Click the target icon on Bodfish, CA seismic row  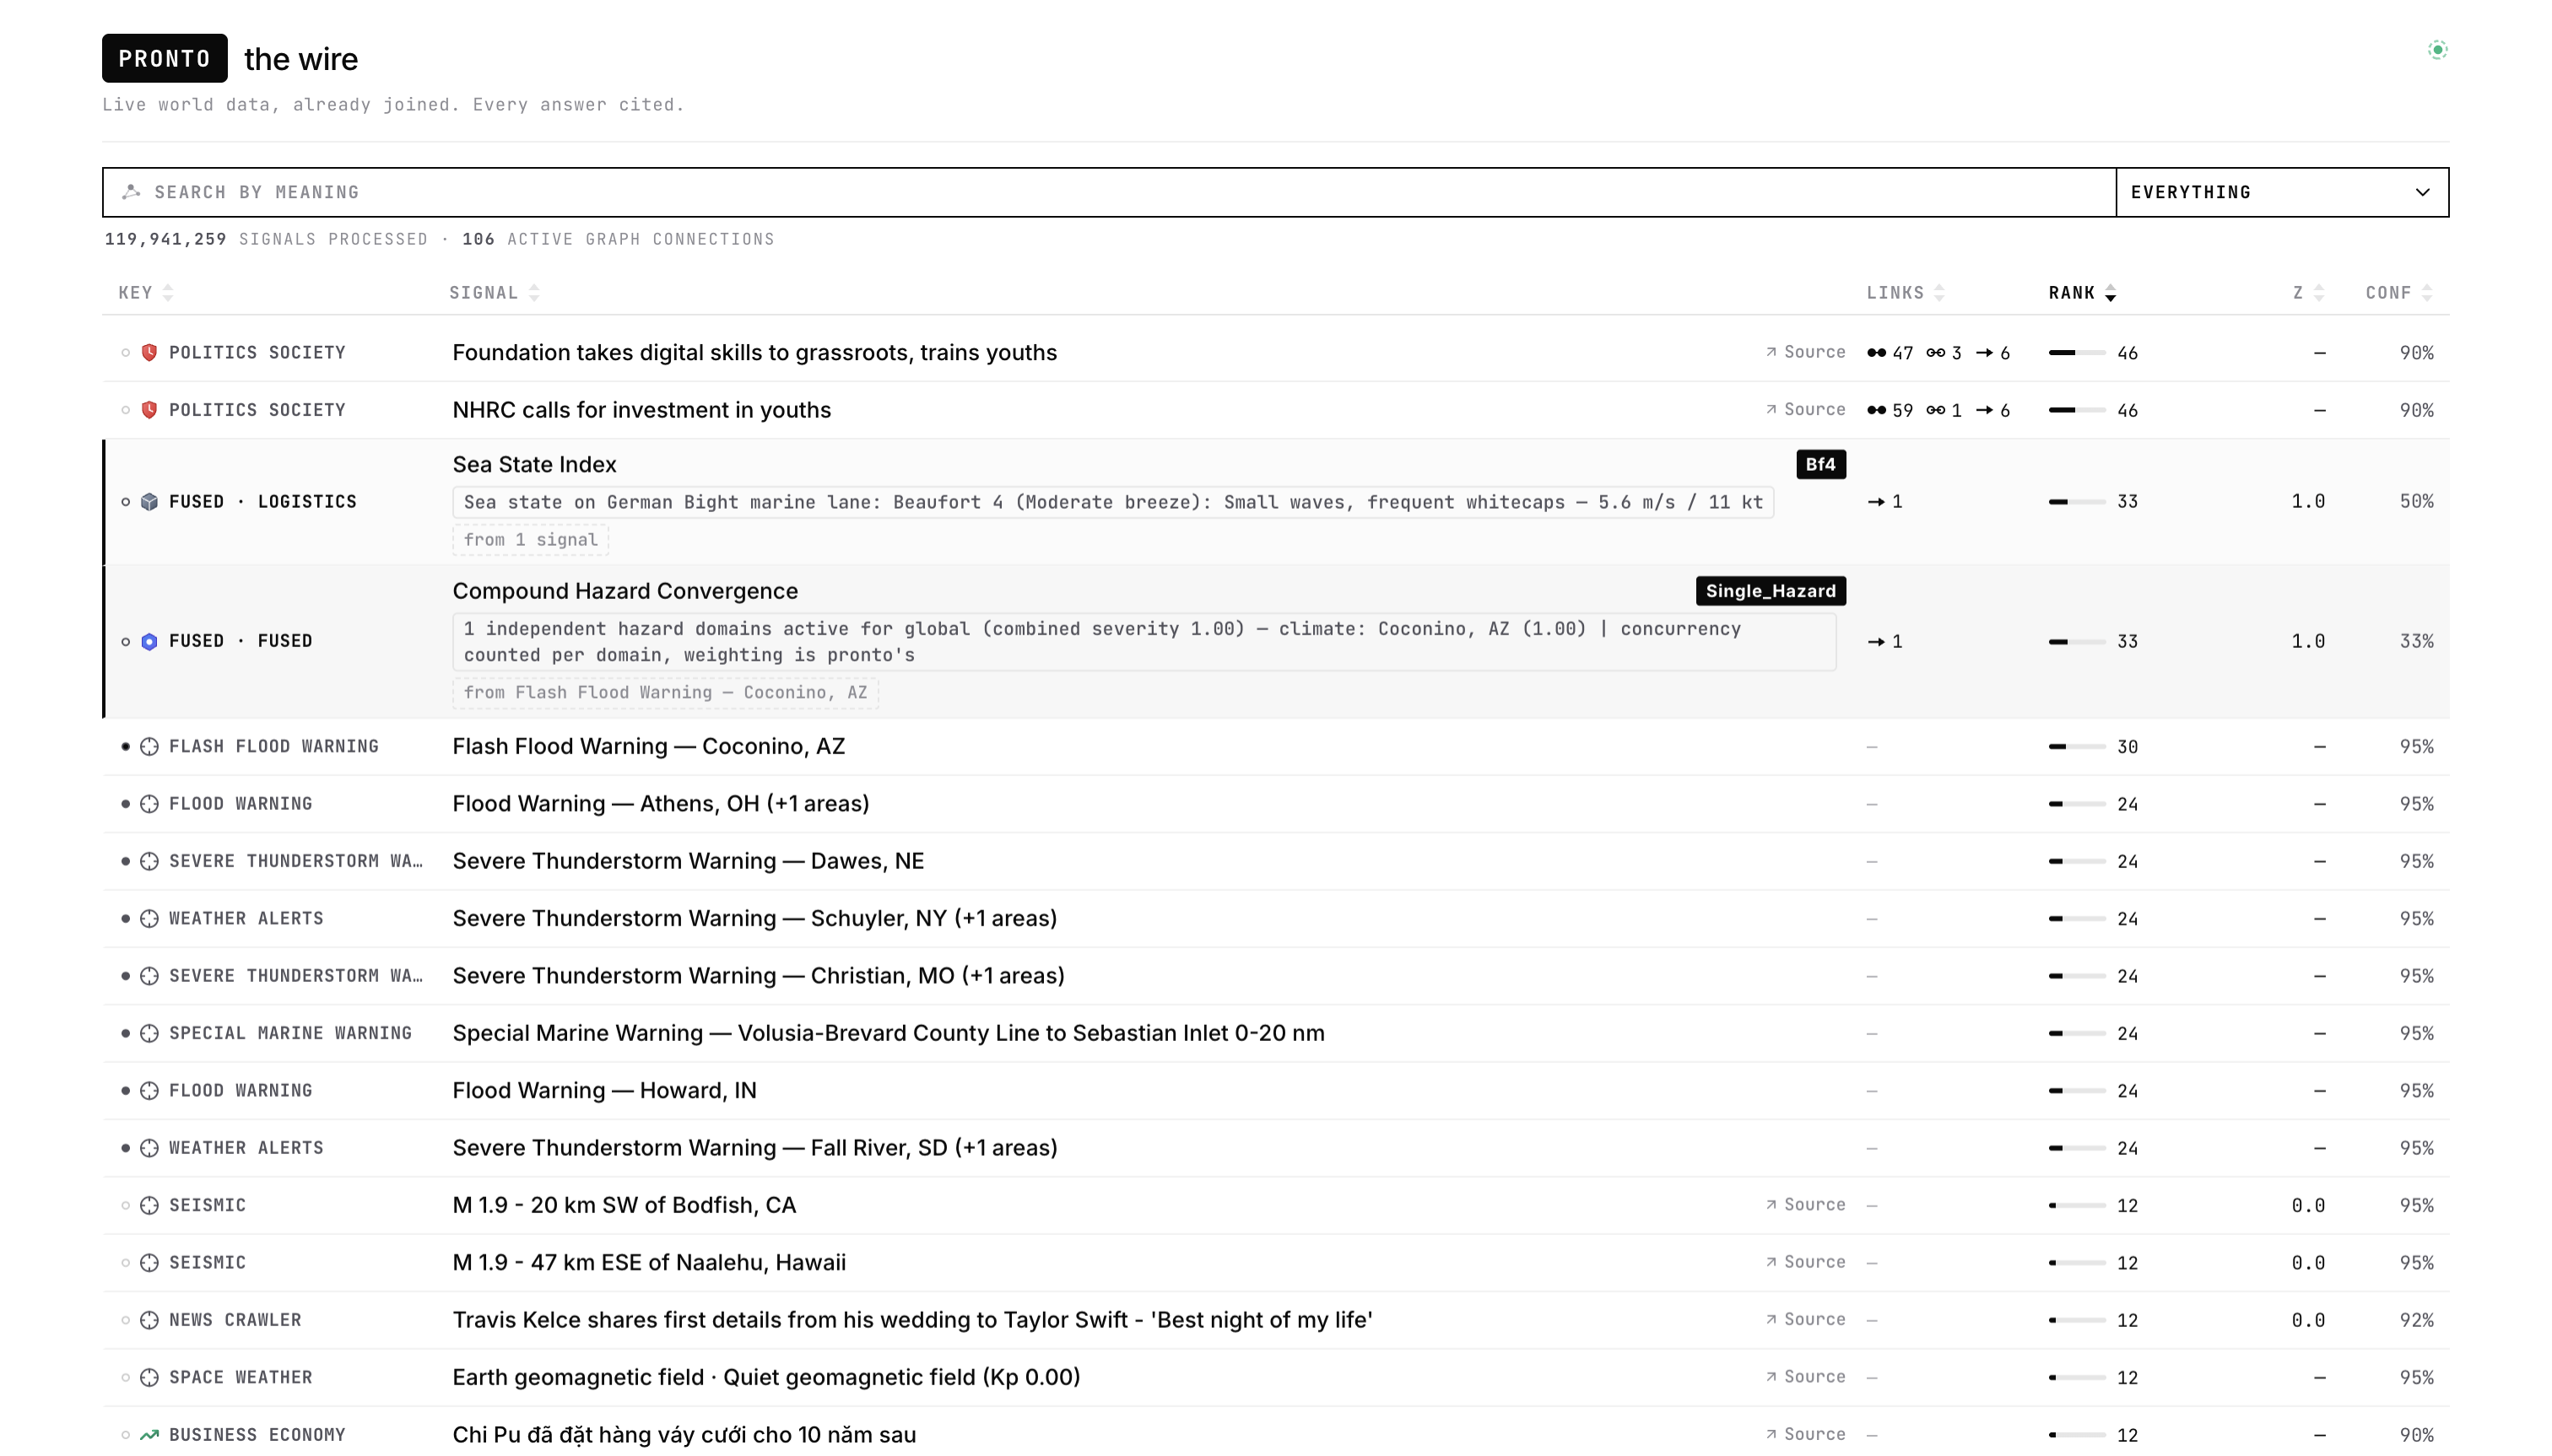click(149, 1205)
